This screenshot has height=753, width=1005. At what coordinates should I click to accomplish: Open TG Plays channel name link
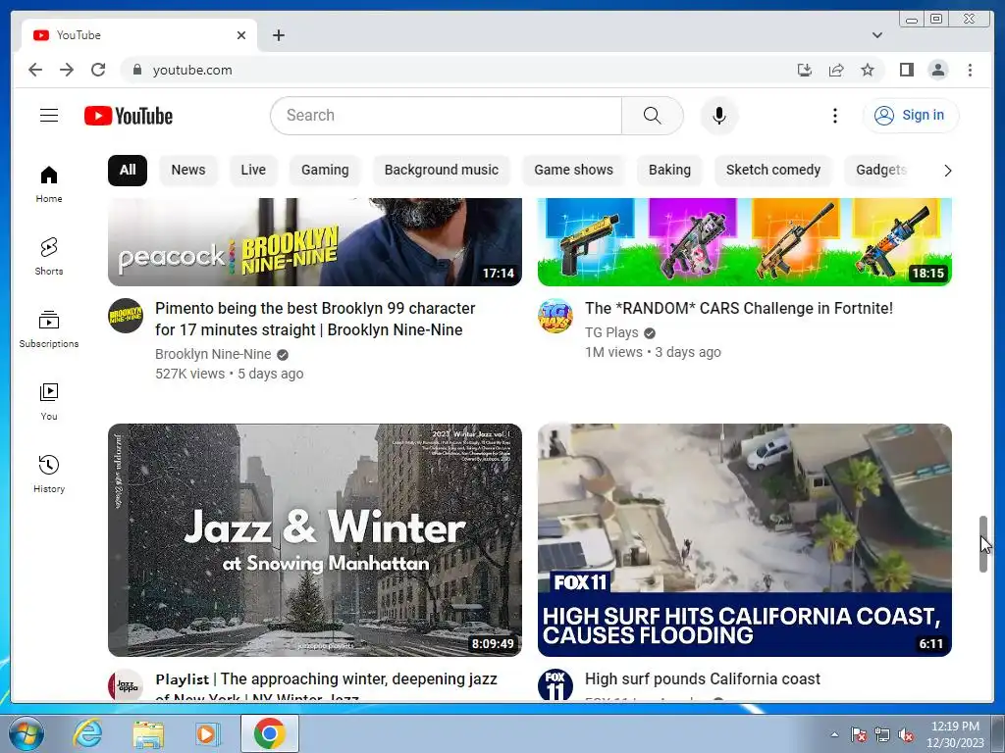point(611,333)
